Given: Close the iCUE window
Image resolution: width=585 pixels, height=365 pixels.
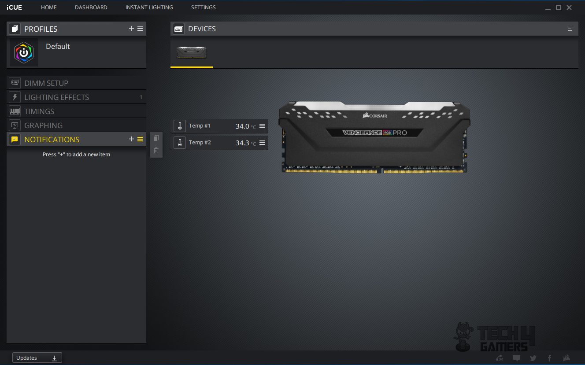Looking at the screenshot, I should pos(569,7).
